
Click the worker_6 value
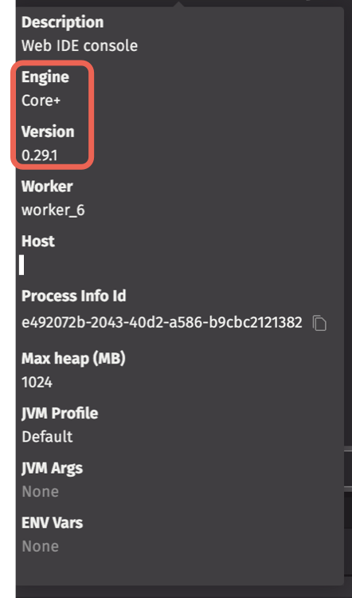pos(53,210)
